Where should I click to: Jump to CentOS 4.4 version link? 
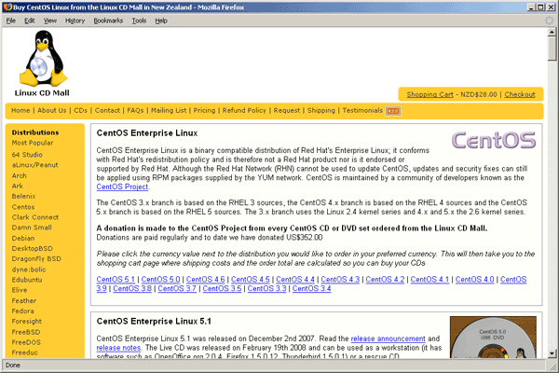(295, 280)
